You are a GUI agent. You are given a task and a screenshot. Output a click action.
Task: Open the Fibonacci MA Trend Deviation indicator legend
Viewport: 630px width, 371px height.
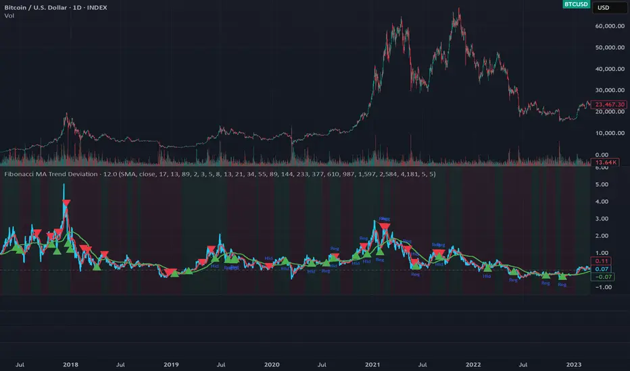(x=220, y=174)
